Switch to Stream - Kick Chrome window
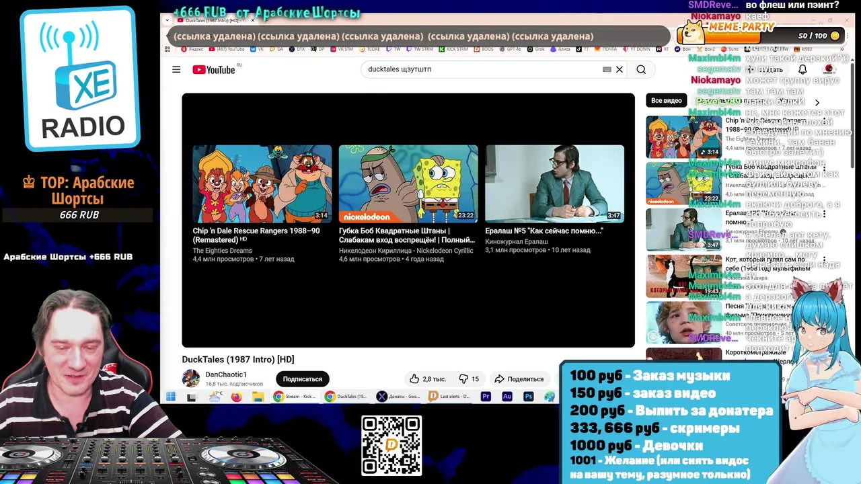Screen dimensions: 861x484 tap(295, 397)
